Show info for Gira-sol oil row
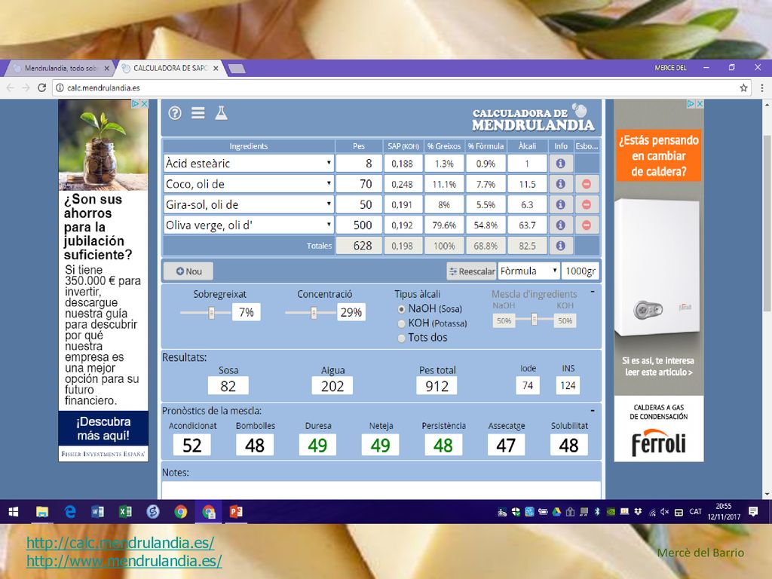 click(560, 204)
